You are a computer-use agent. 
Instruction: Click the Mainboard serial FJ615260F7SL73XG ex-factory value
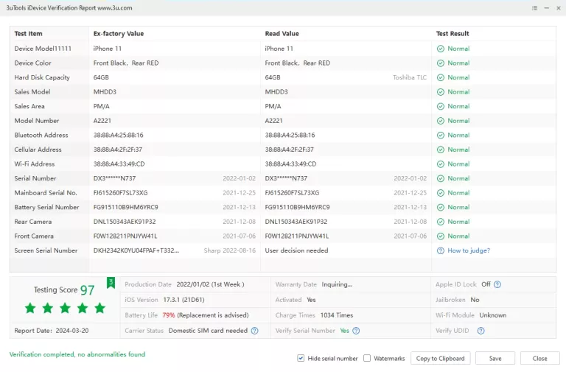121,193
